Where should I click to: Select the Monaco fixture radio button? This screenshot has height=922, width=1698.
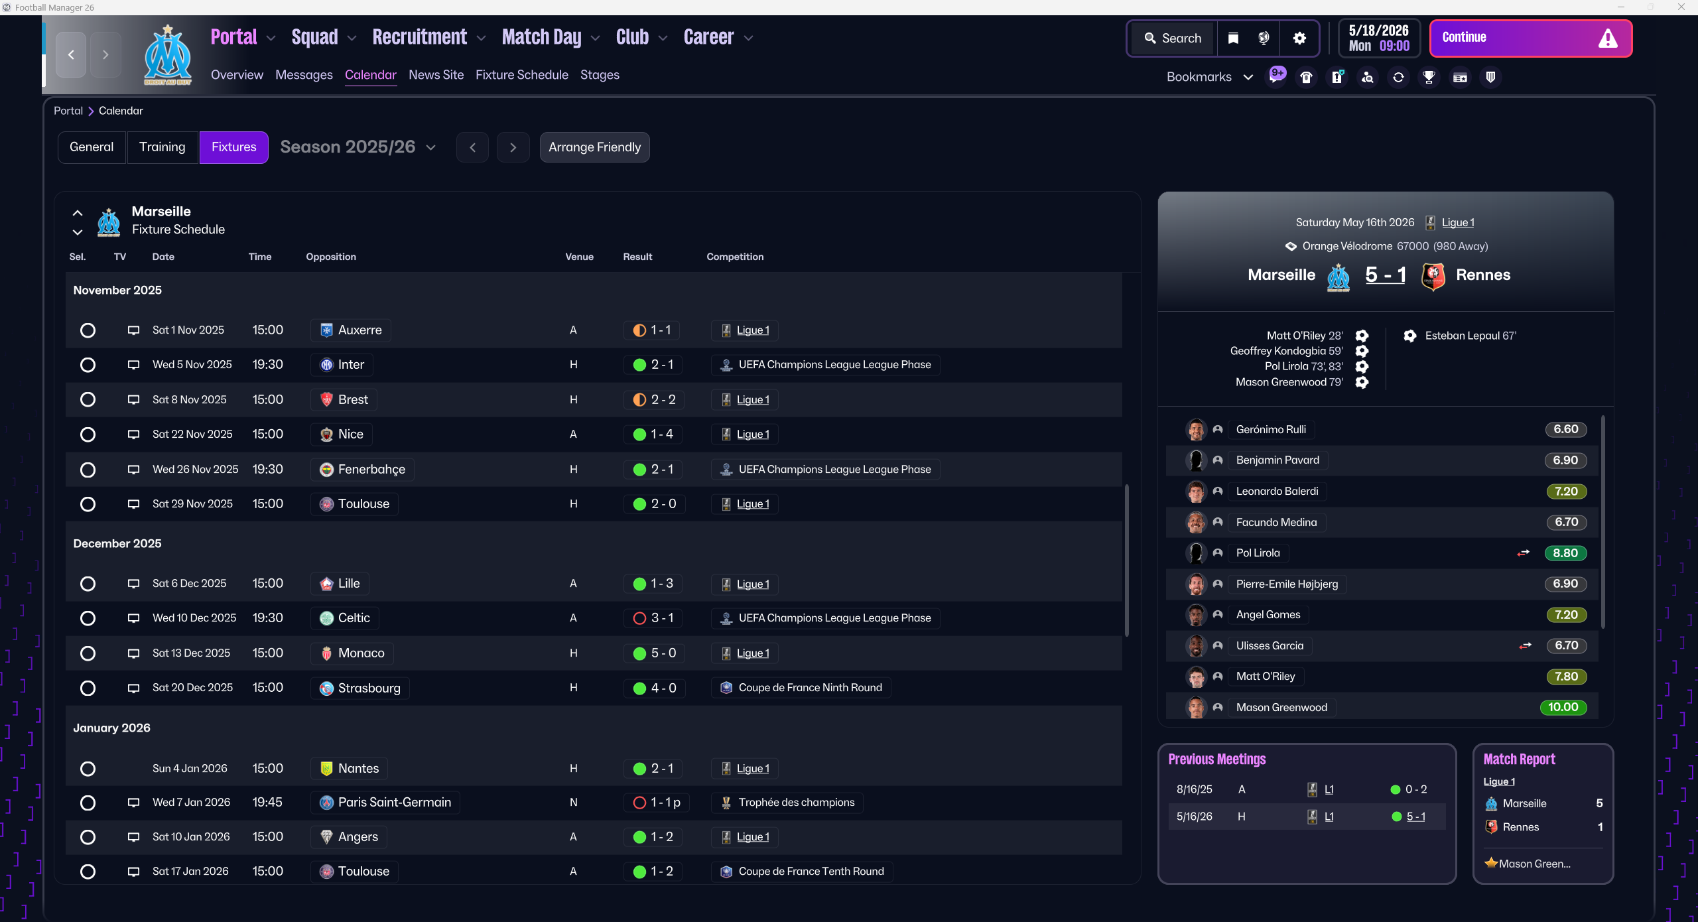(88, 653)
